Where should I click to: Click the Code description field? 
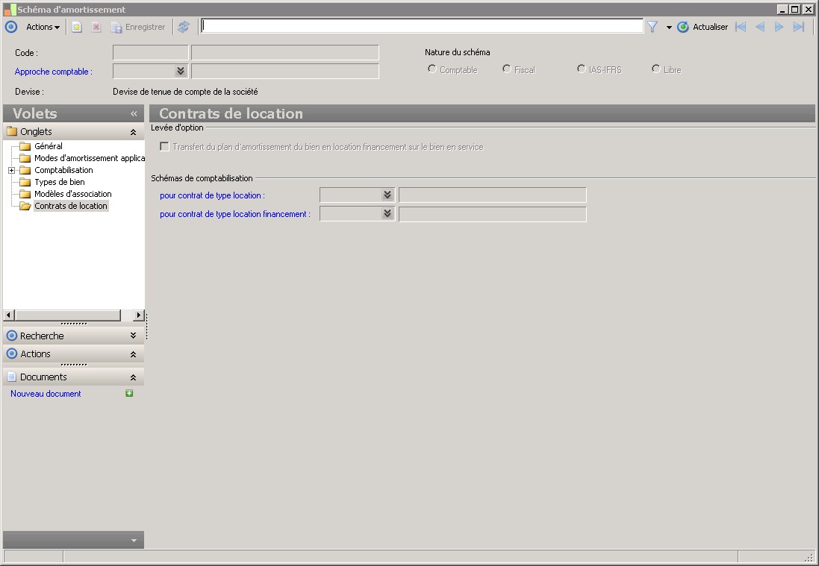tap(285, 53)
